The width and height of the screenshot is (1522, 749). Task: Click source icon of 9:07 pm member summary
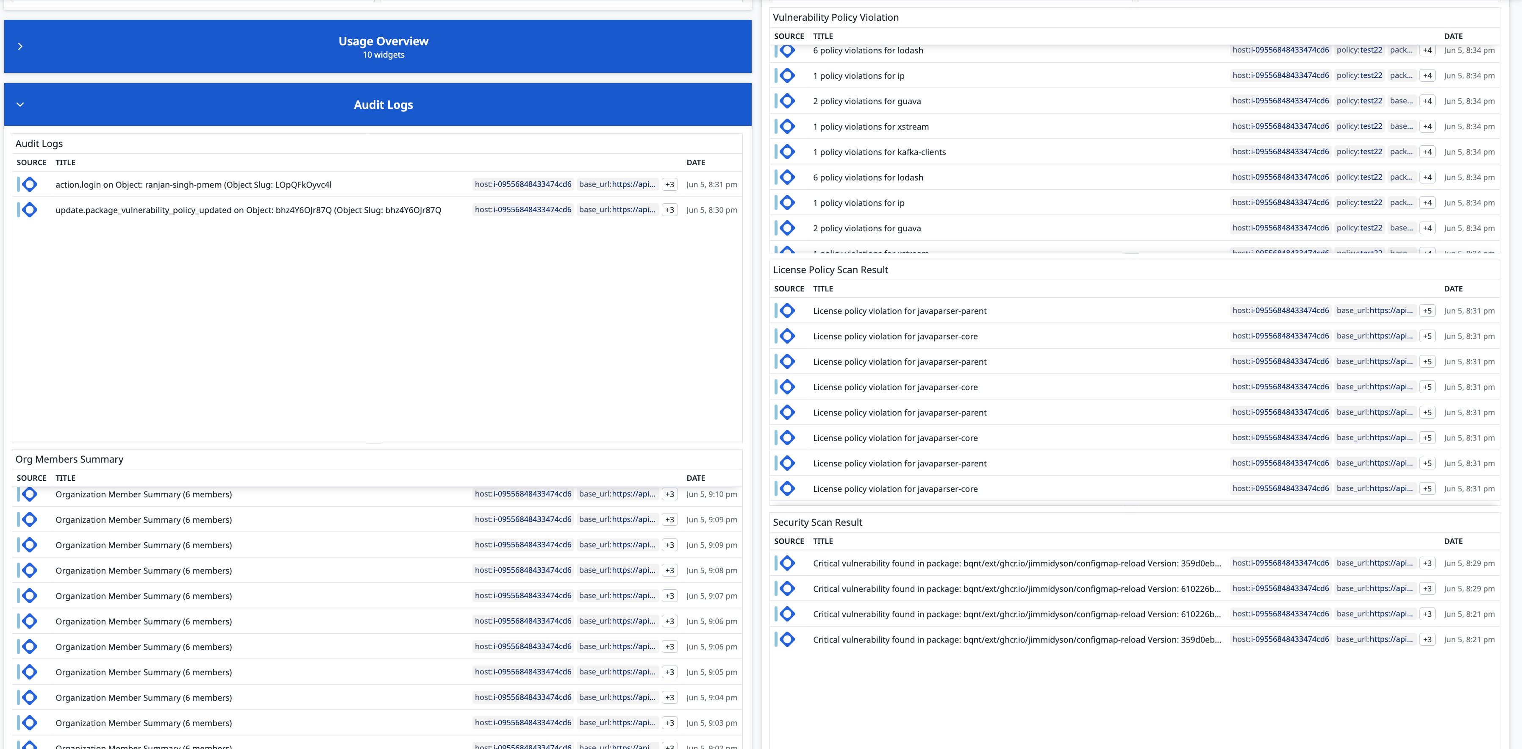30,595
